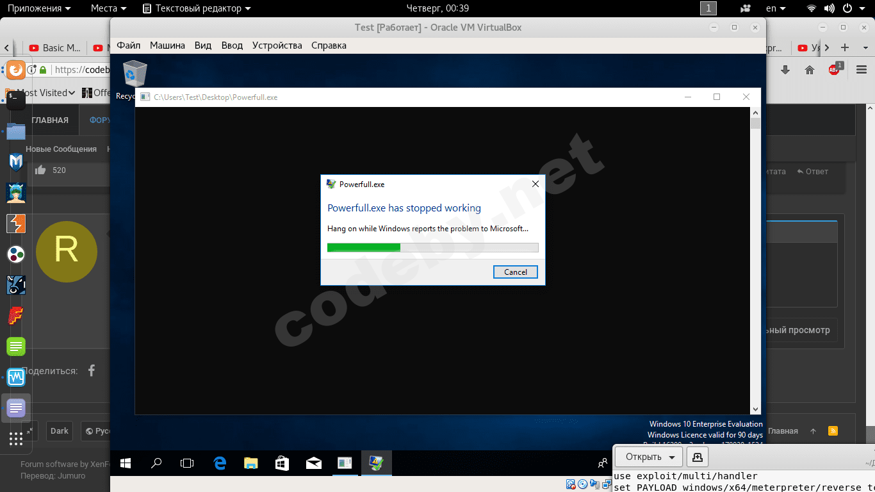The image size is (875, 492).
Task: Create a new document in the text editor
Action: [698, 457]
